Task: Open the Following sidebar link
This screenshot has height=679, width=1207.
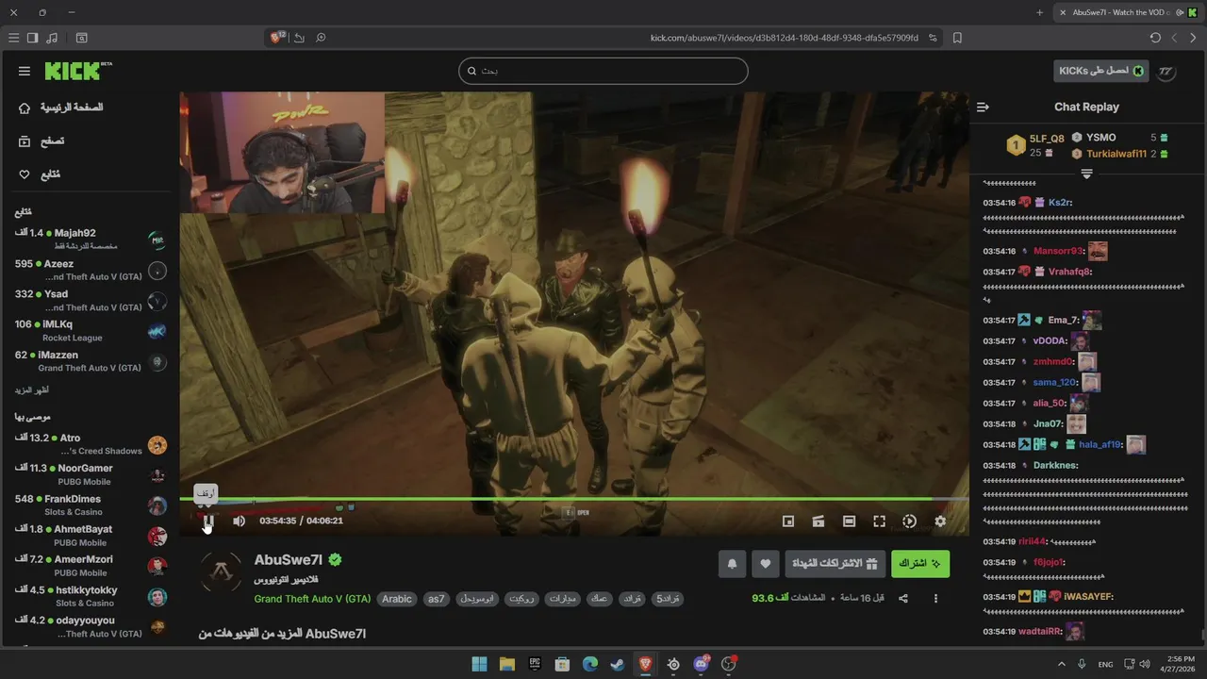Action: [40, 174]
